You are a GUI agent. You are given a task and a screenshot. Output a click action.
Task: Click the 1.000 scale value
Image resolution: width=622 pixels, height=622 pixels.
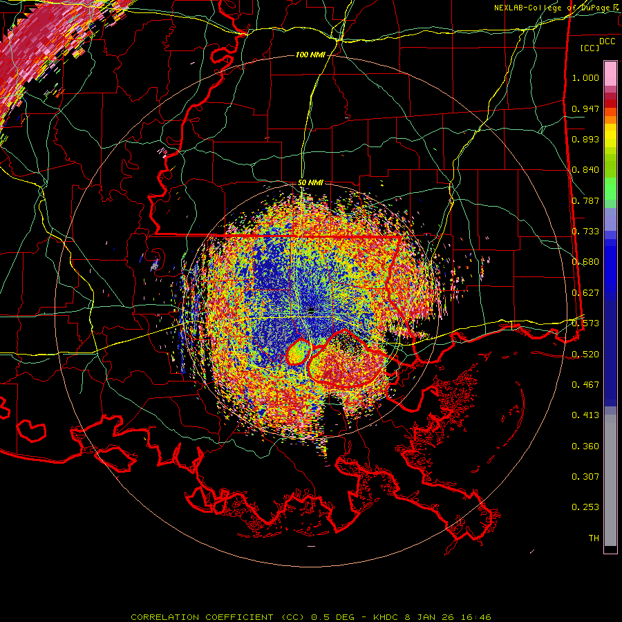[x=585, y=77]
